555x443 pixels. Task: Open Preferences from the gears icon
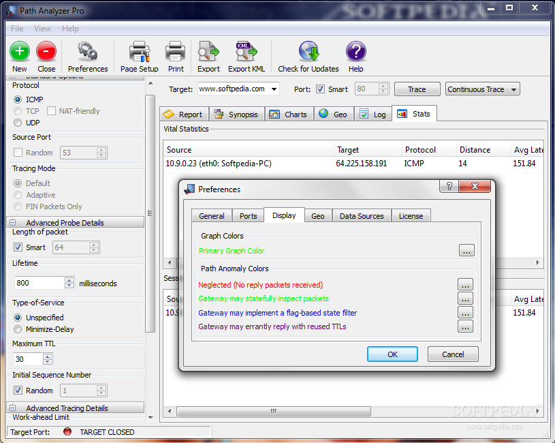point(88,51)
